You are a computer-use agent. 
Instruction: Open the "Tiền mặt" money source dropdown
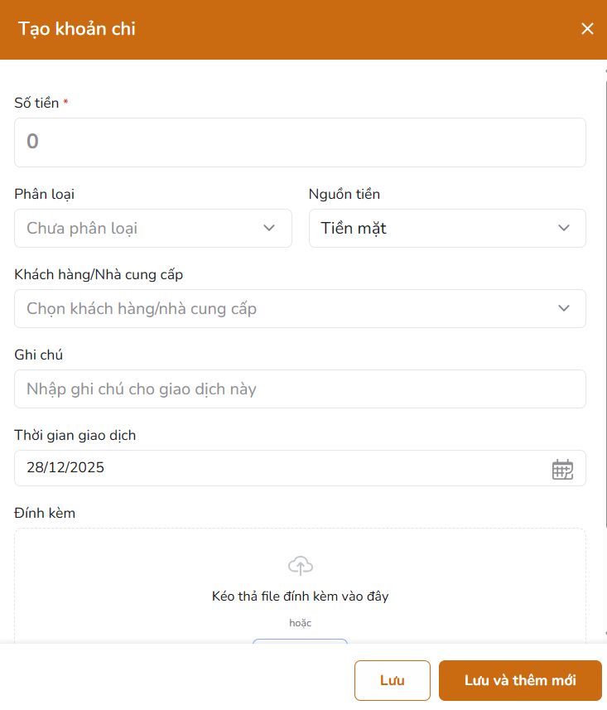tap(447, 228)
